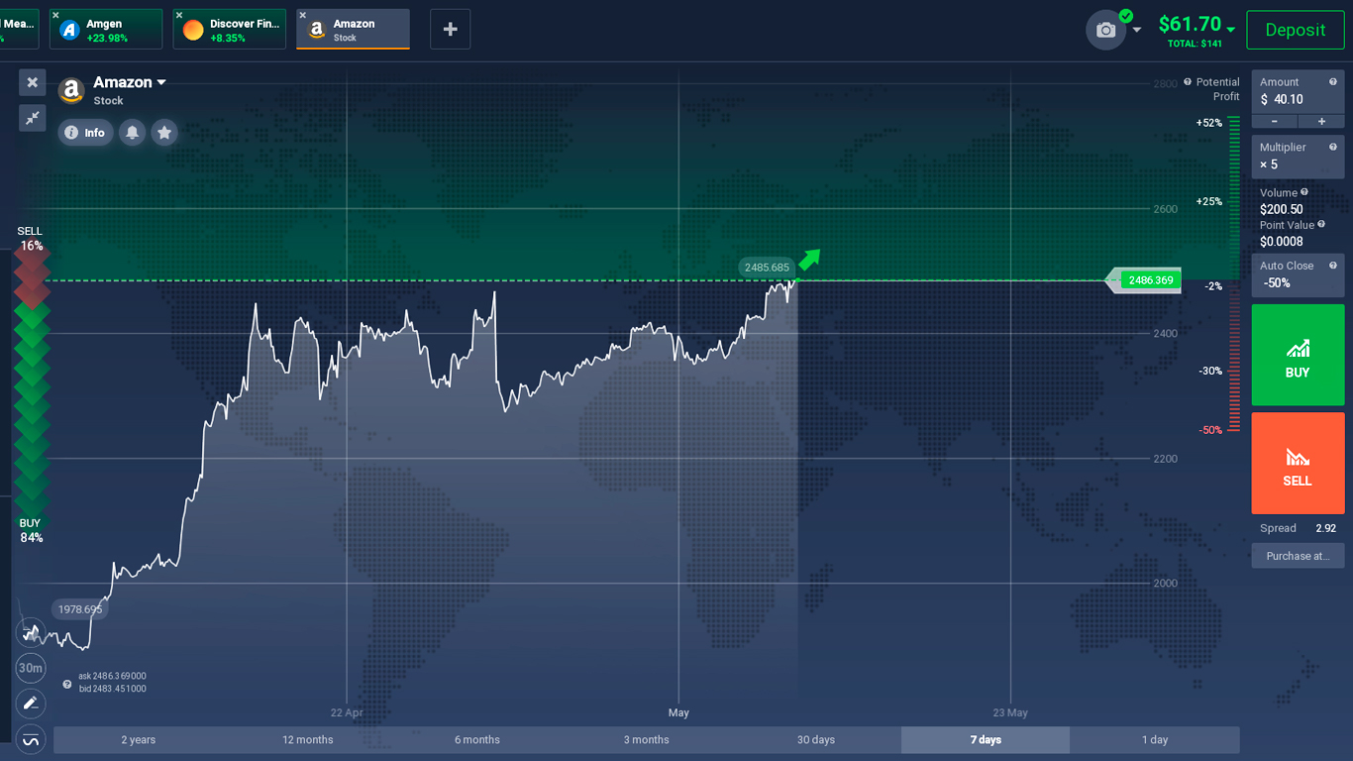Open the Multiplier ×5 selector
Screen dimensions: 1353x761
coord(1298,157)
